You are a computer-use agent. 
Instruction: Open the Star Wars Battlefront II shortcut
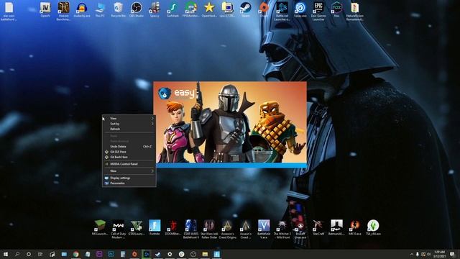tap(191, 230)
